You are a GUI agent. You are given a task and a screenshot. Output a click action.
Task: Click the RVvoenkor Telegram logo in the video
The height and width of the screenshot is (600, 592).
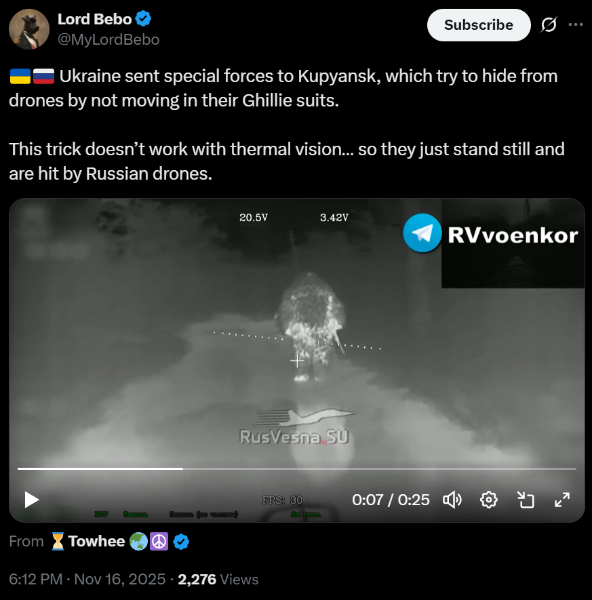(x=422, y=233)
